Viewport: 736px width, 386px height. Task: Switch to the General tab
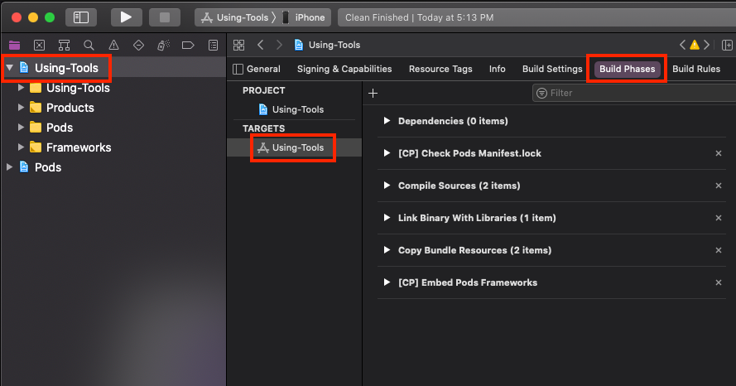(x=263, y=69)
